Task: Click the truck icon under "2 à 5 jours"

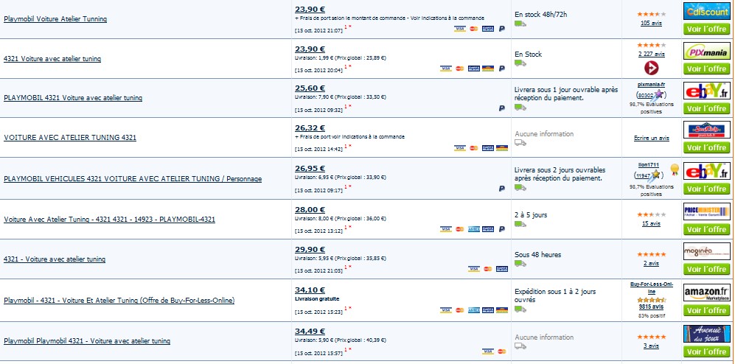Action: click(x=520, y=224)
